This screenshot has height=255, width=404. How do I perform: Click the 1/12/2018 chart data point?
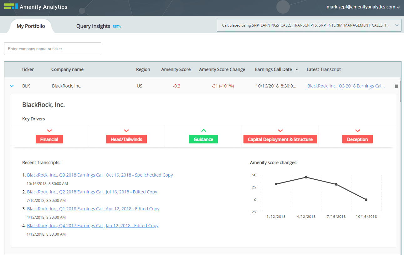[x=276, y=184]
